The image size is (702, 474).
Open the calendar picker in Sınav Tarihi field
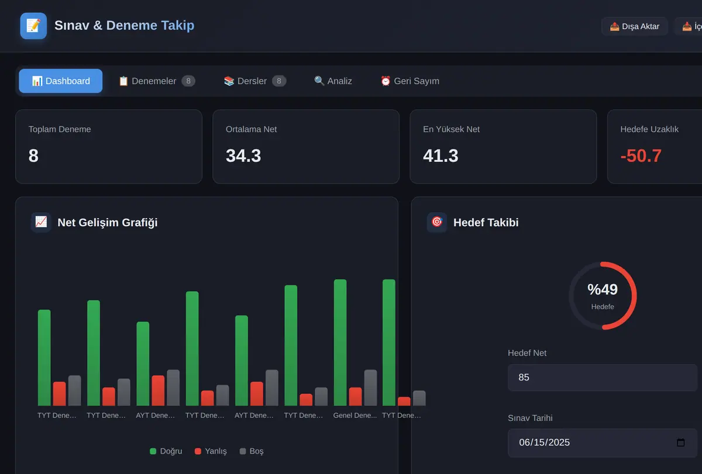pos(680,442)
